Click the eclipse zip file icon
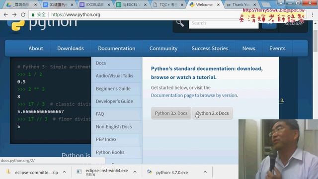Screen dimensions: 318x179 8,172
